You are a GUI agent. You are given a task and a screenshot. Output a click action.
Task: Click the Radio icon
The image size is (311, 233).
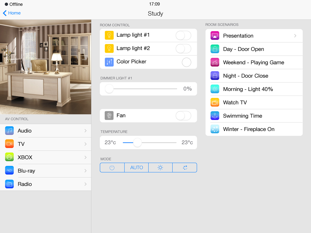pos(9,184)
